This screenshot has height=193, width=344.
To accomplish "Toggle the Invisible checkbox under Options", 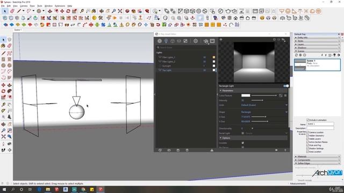I will 242,143.
